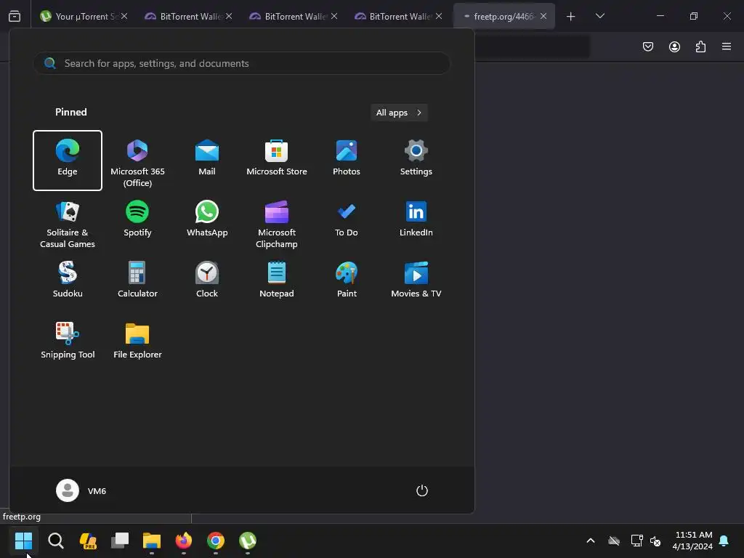Image resolution: width=744 pixels, height=558 pixels.
Task: Close the freetp.org tab
Action: pos(543,16)
